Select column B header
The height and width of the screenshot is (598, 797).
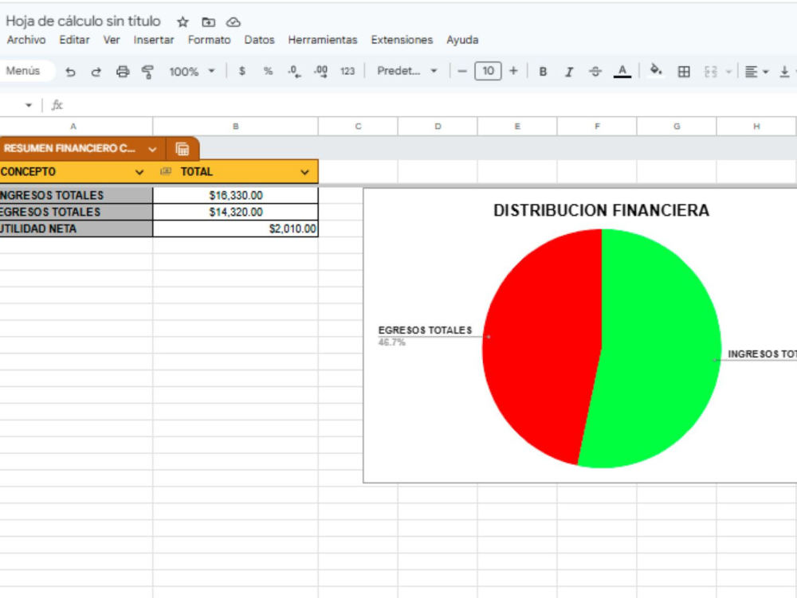(x=235, y=127)
